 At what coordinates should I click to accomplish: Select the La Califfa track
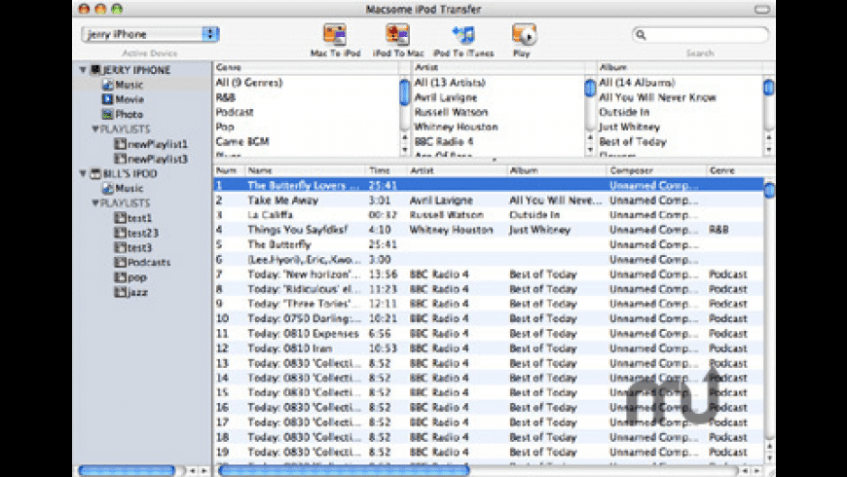[x=489, y=215]
